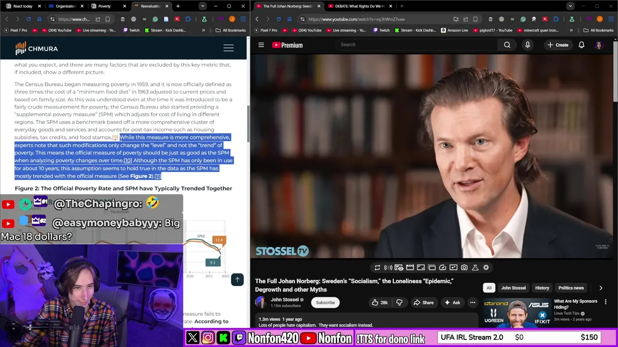The image size is (618, 347).
Task: Open YouTube notifications bell
Action: pos(581,45)
